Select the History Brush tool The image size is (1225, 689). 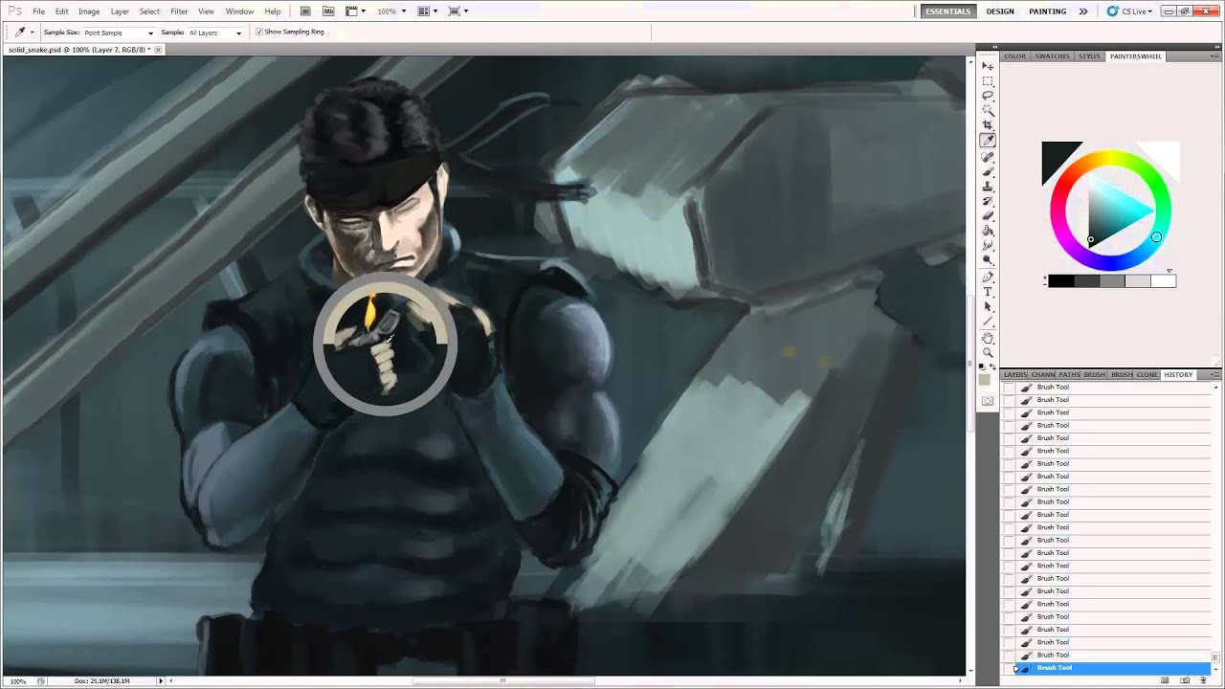[x=988, y=201]
